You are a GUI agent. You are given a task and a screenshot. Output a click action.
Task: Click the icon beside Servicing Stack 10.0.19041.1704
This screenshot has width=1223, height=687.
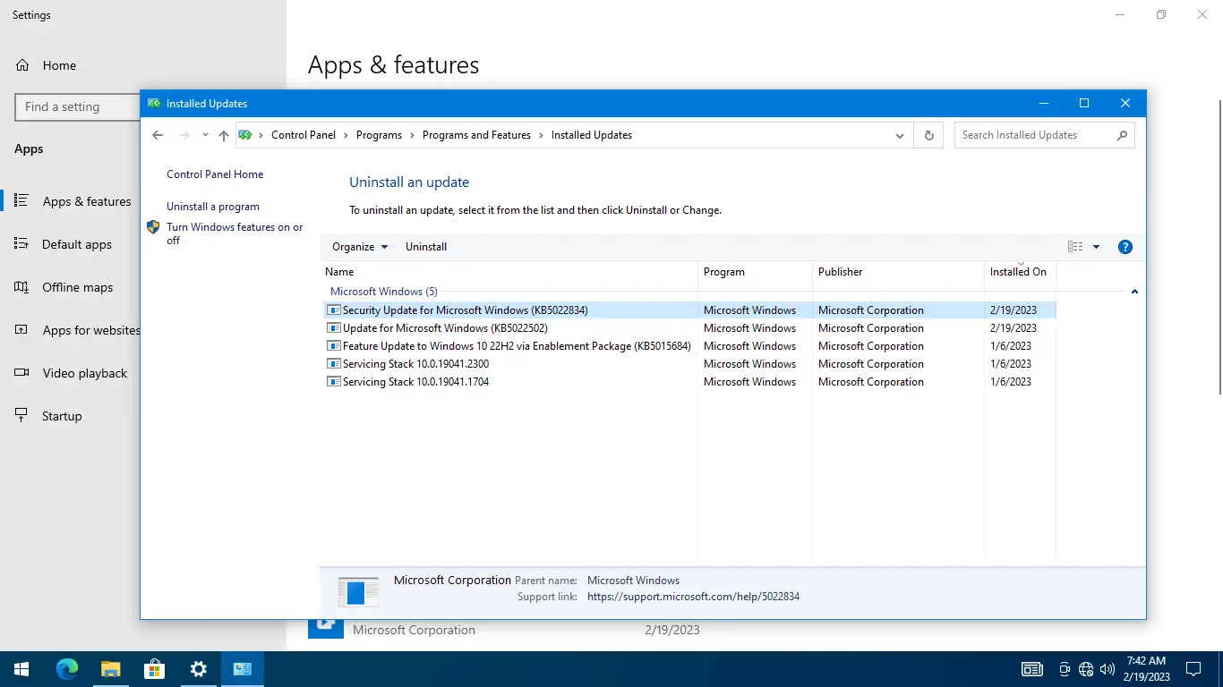[334, 382]
